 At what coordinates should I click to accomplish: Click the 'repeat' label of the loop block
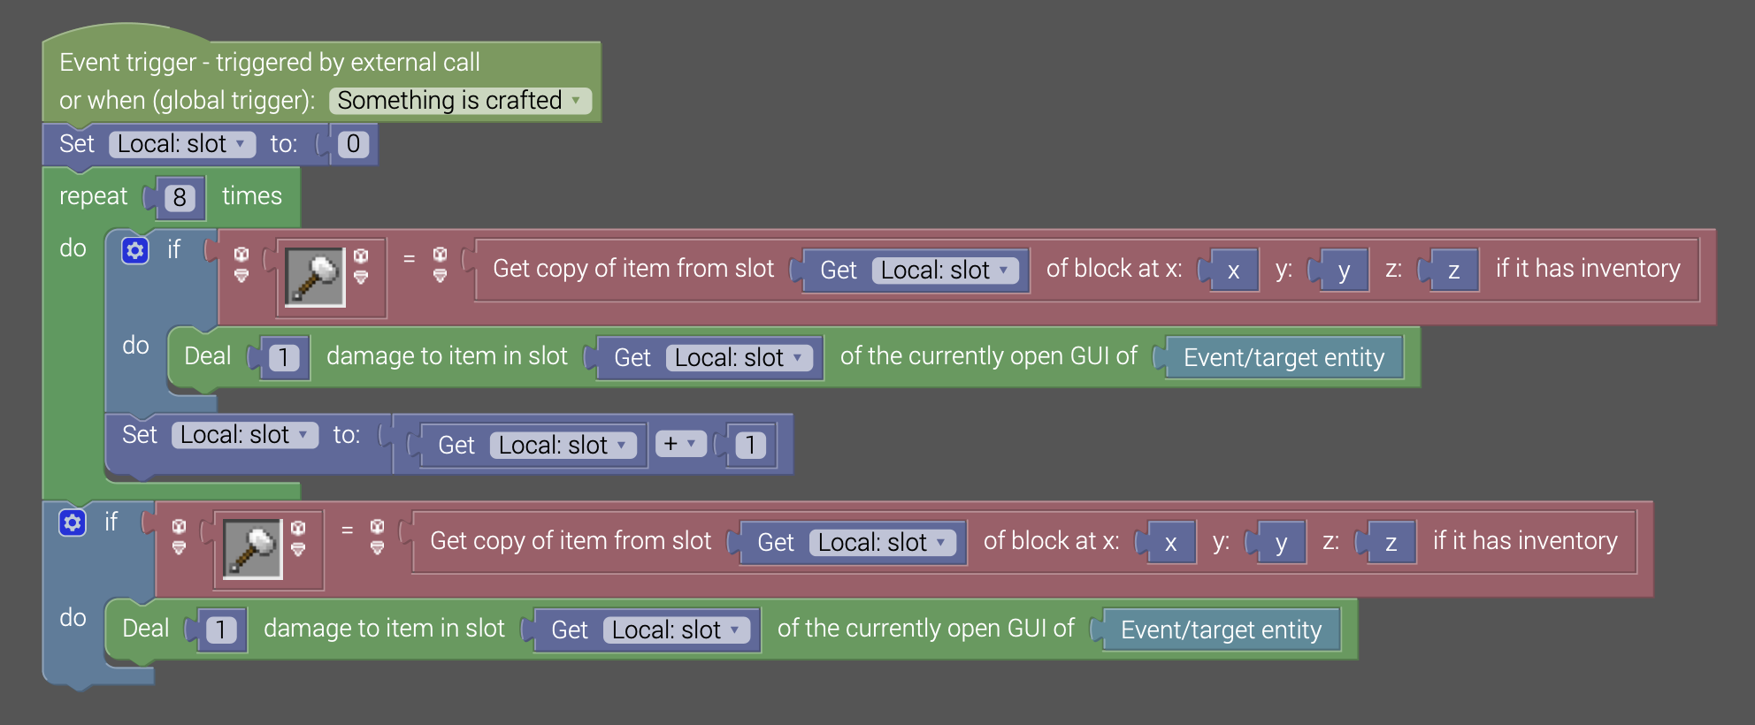(x=93, y=196)
